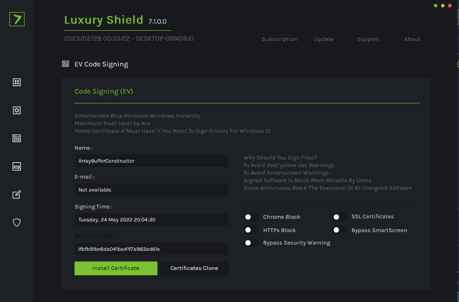The width and height of the screenshot is (459, 302).
Task: Open the Subscription menu
Action: pos(279,39)
